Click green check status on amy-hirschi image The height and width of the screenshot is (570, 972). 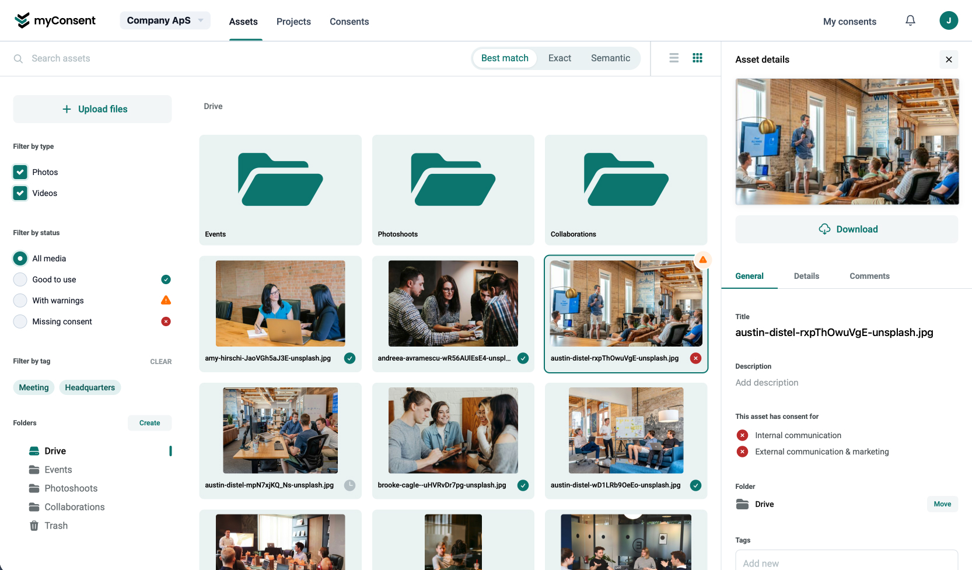(x=349, y=358)
